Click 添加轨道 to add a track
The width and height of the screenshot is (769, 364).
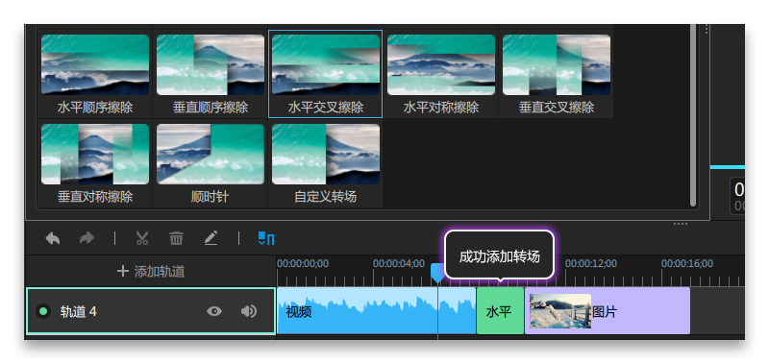(x=151, y=272)
